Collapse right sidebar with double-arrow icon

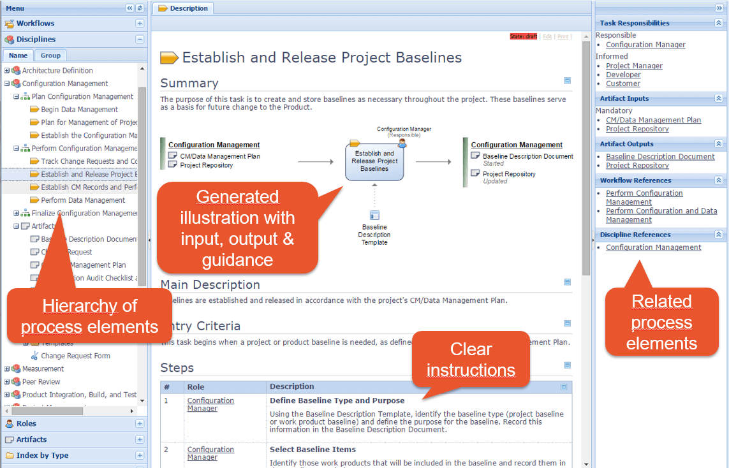tap(719, 8)
